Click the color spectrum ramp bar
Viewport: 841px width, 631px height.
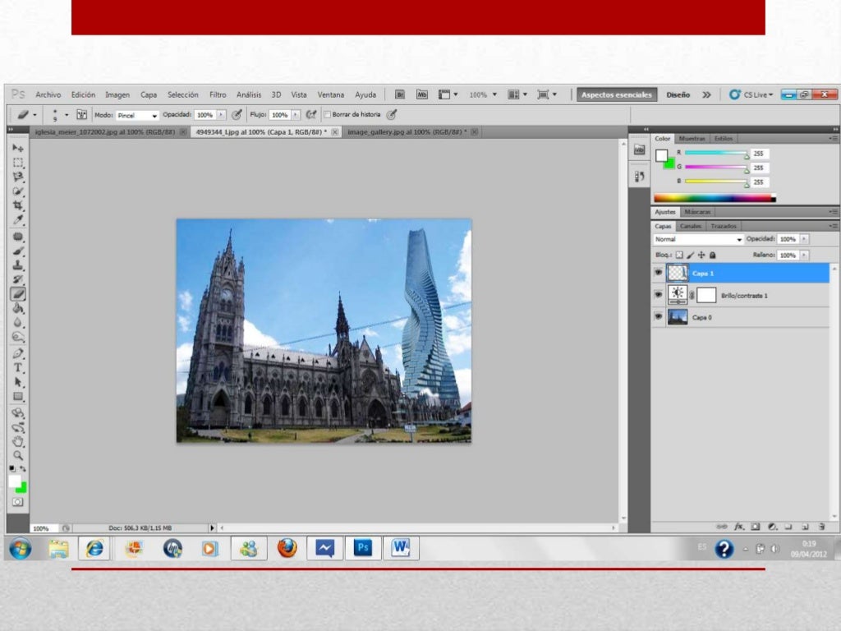pyautogui.click(x=715, y=198)
